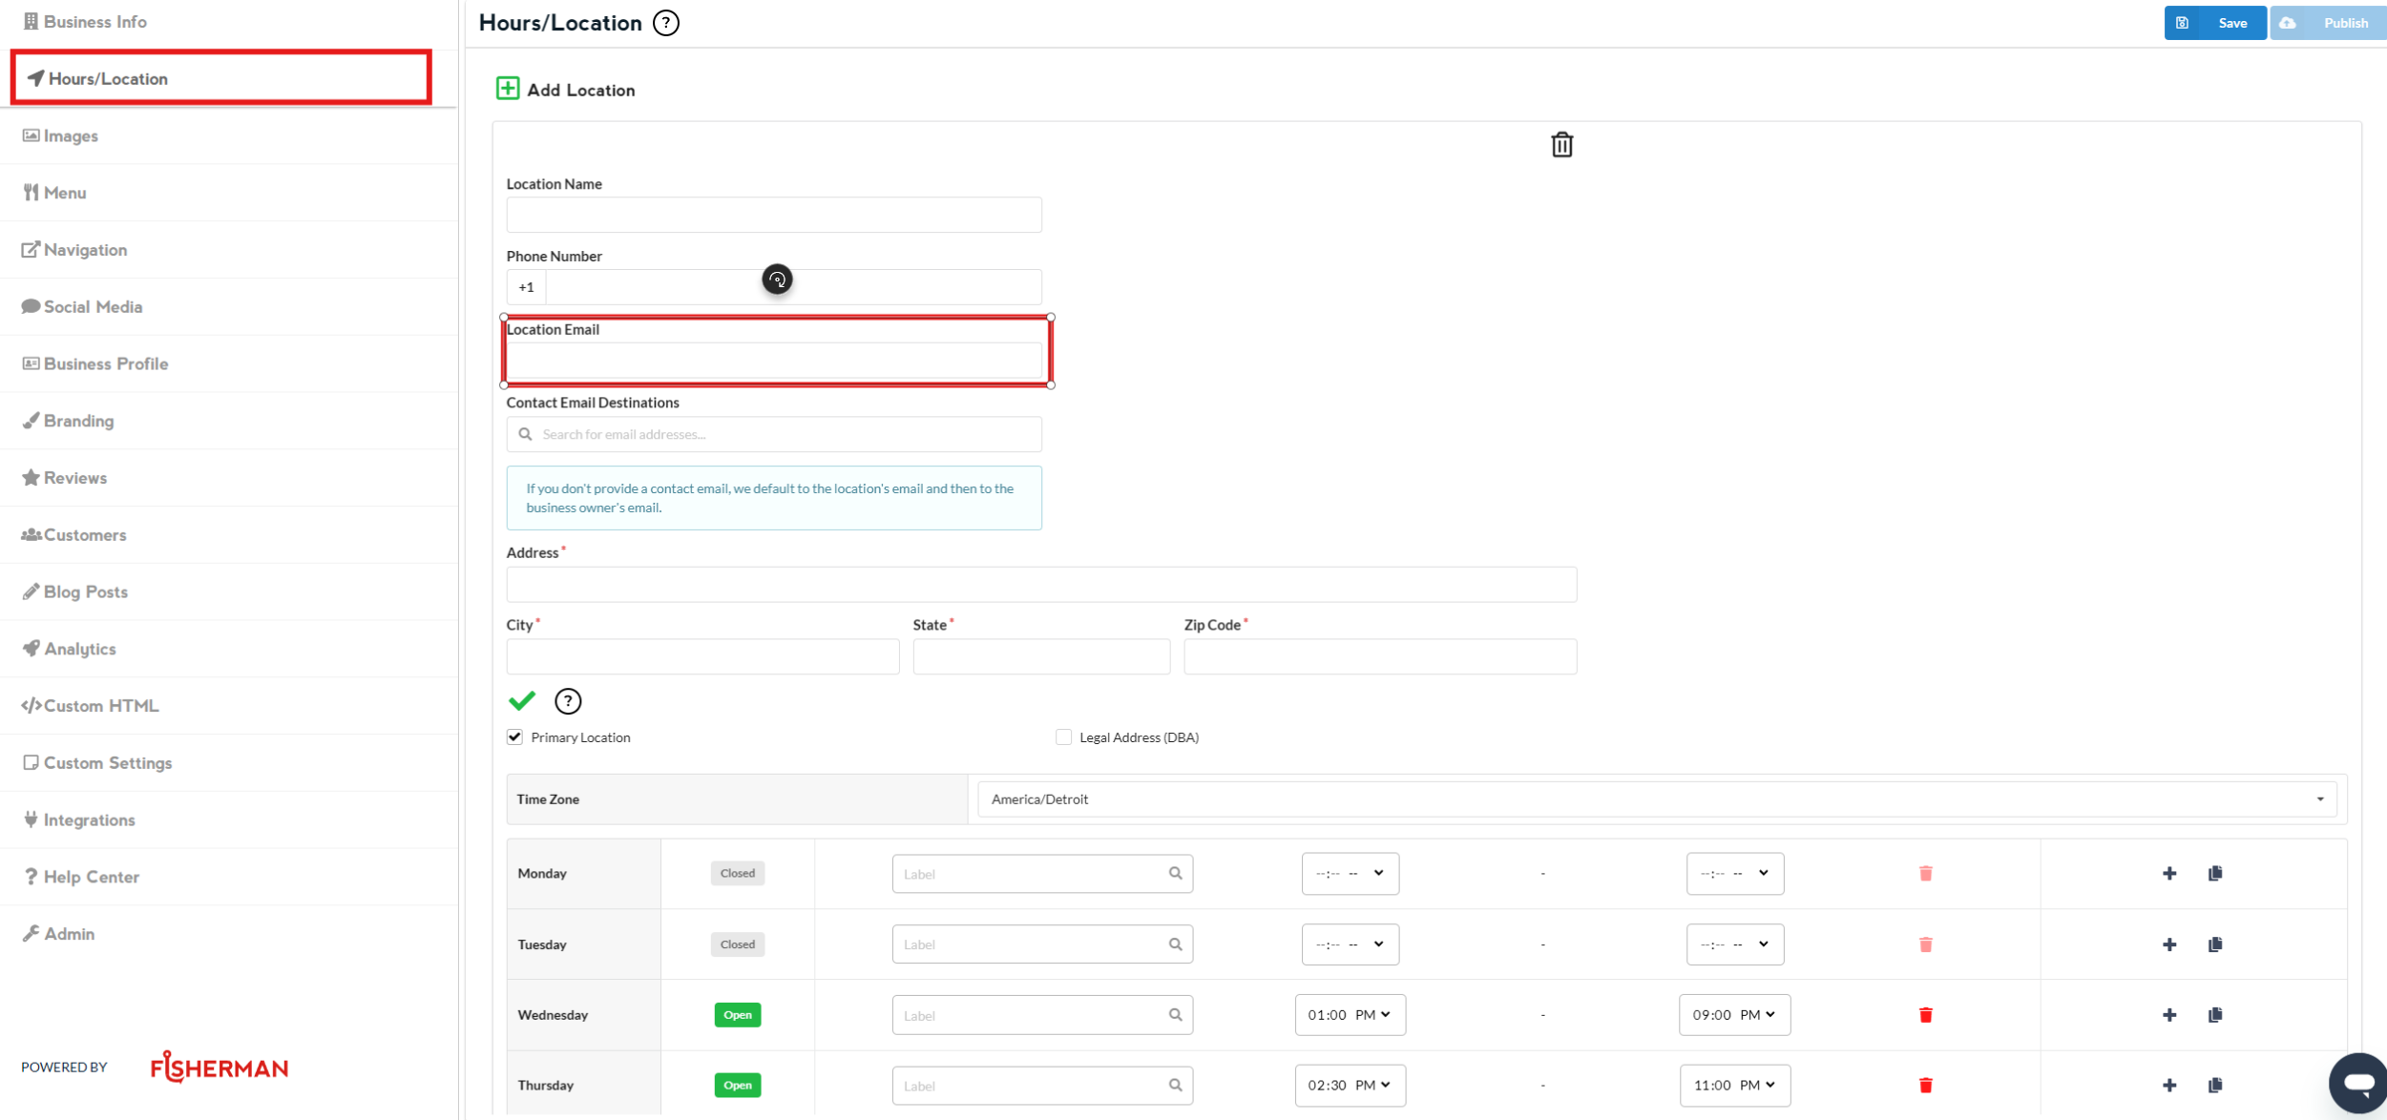This screenshot has width=2387, height=1120.
Task: Click into the Location Name field
Action: point(773,215)
